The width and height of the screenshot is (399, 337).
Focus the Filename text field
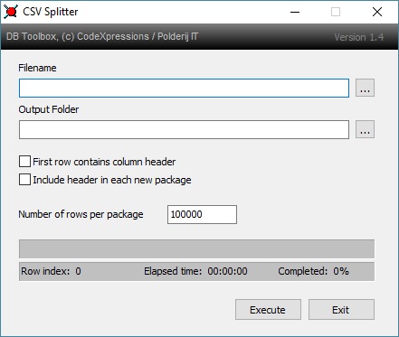click(184, 88)
